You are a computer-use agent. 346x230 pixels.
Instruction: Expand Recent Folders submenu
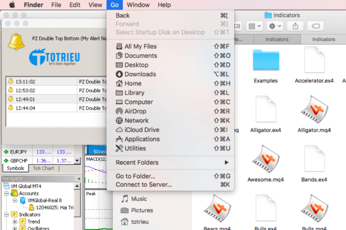(170, 163)
